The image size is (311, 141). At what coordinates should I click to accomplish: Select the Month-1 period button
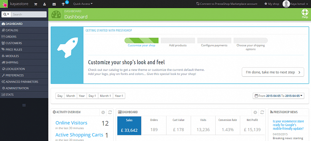[x=105, y=96]
